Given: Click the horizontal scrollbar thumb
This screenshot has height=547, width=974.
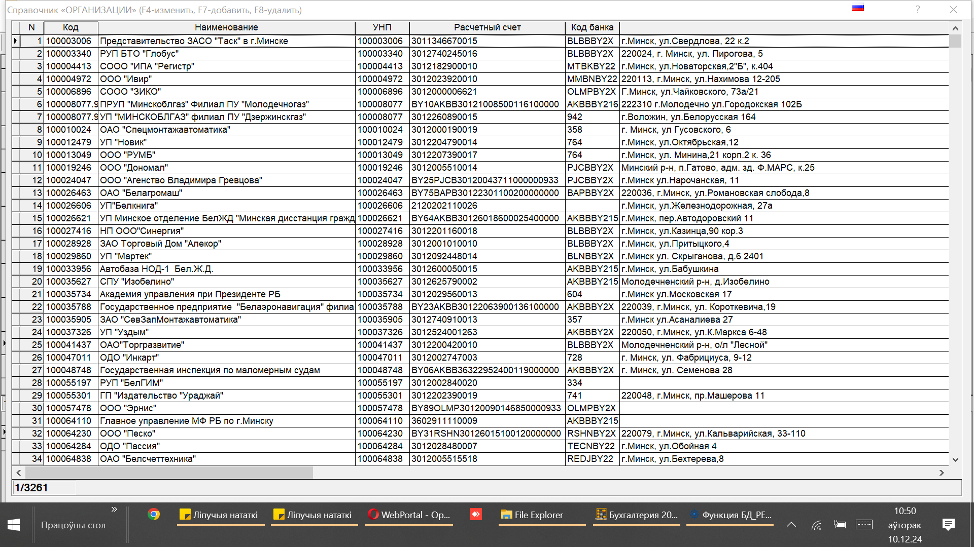Looking at the screenshot, I should click(x=169, y=473).
